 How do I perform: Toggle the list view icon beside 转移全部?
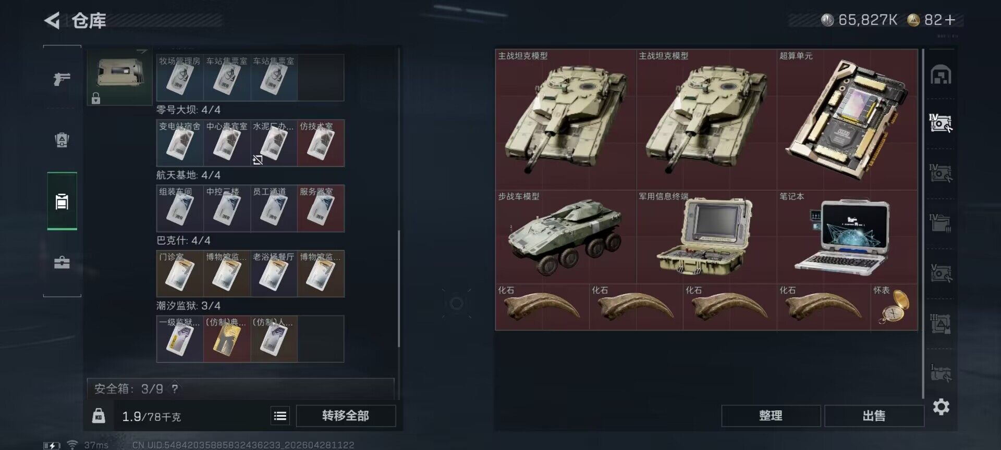coord(280,416)
